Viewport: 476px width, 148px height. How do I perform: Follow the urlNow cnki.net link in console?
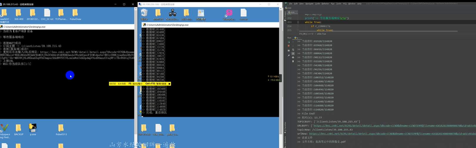(x=393, y=134)
